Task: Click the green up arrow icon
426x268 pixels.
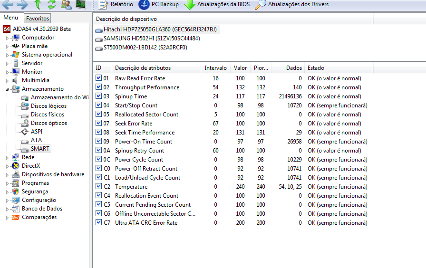Action: (x=38, y=4)
